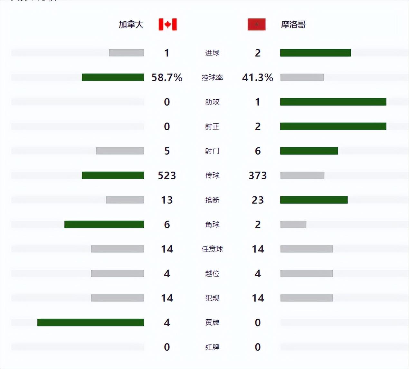
Task: Select the 摩洛哥 team name
Action: click(x=293, y=25)
